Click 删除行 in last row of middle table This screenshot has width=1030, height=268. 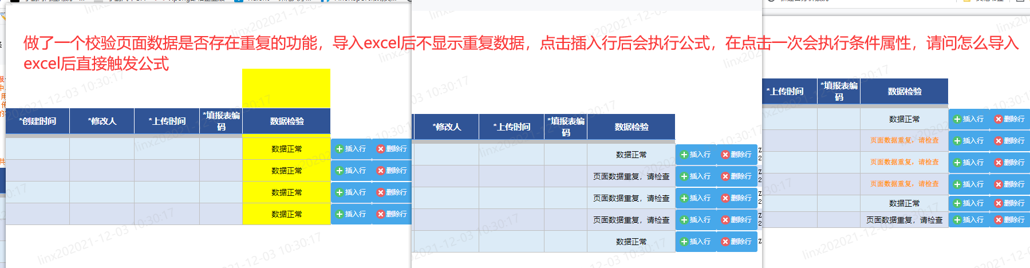point(737,242)
